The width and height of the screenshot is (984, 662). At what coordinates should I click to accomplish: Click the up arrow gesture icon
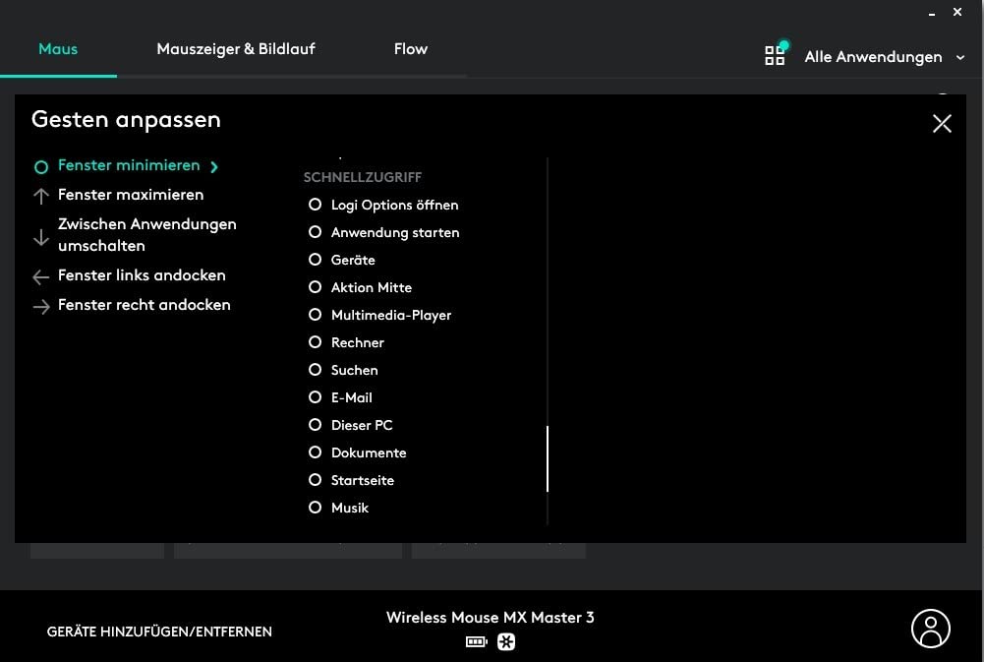click(x=40, y=196)
